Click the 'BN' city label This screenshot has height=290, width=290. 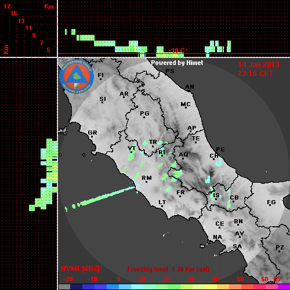pos(238,222)
